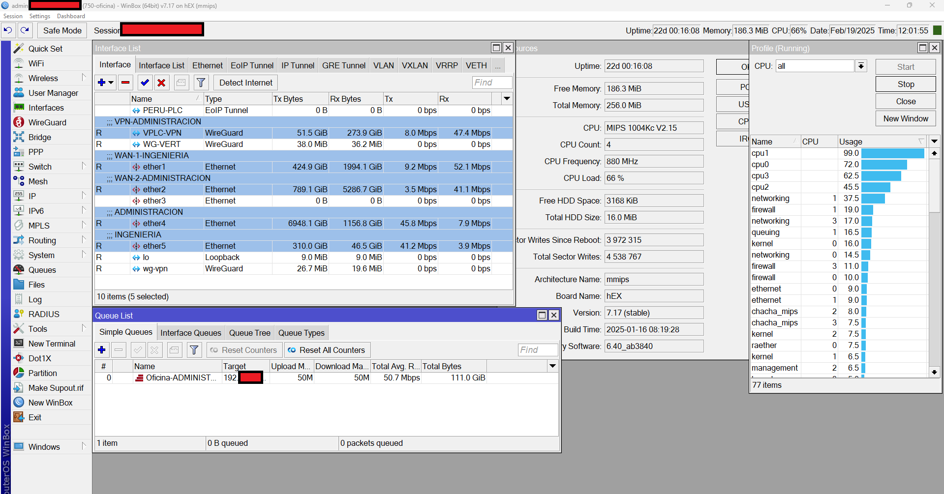Enable selected interfaces with blue checkmark

click(145, 83)
